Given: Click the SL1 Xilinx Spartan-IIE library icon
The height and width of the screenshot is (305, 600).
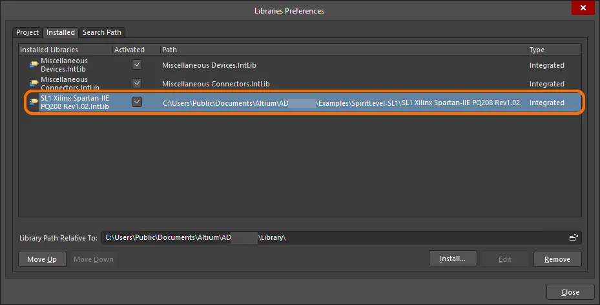Looking at the screenshot, I should tap(34, 102).
